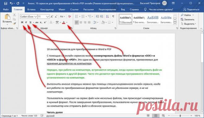Image resolution: width=204 pixels, height=118 pixels.
Task: Toggle subscript formatting
Action: click(41, 22)
